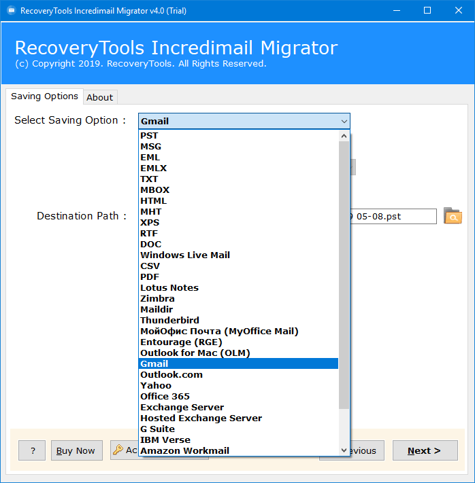Click the Next button

[425, 450]
